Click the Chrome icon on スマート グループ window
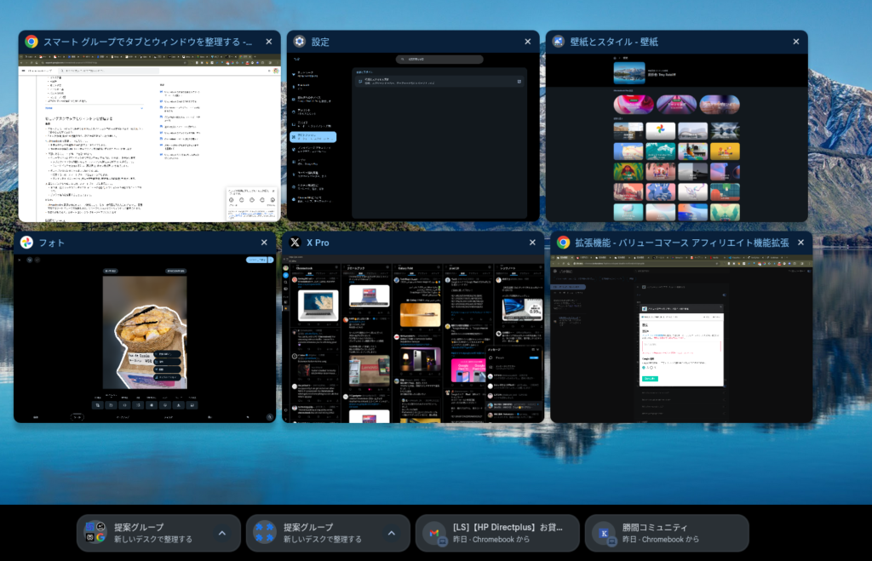The height and width of the screenshot is (561, 872). click(32, 42)
